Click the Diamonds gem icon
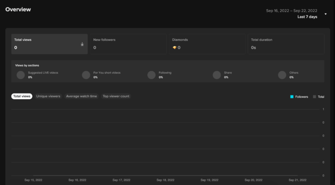The height and width of the screenshot is (185, 335). [174, 48]
